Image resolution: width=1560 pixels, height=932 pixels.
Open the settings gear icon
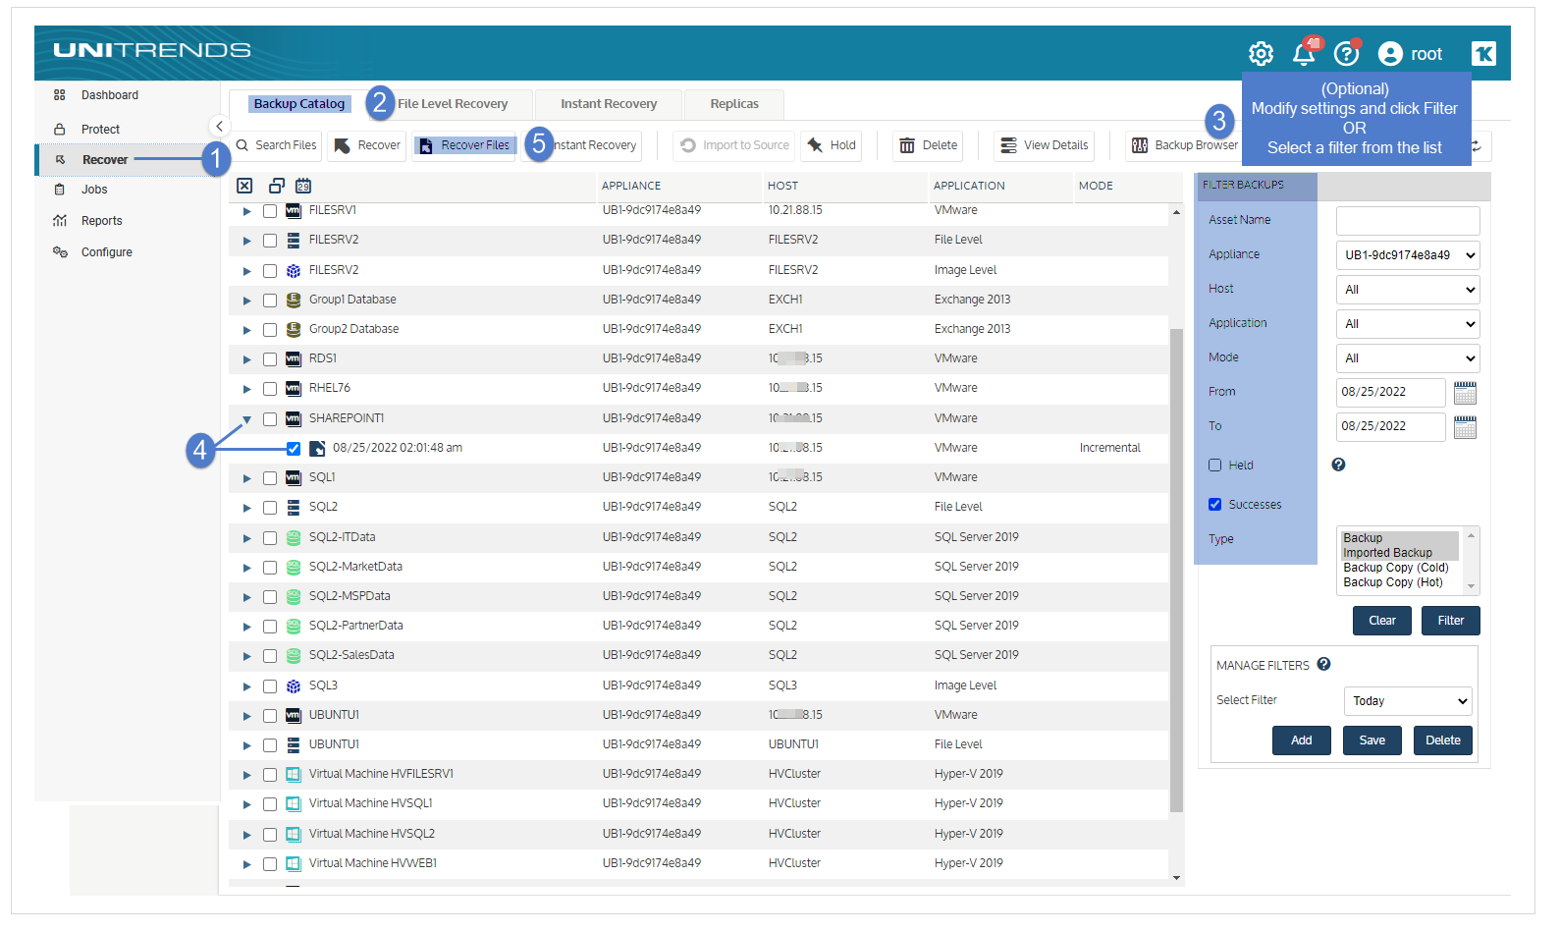pos(1261,53)
